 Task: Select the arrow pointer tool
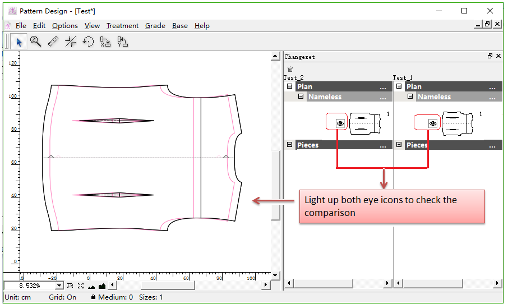click(x=19, y=42)
